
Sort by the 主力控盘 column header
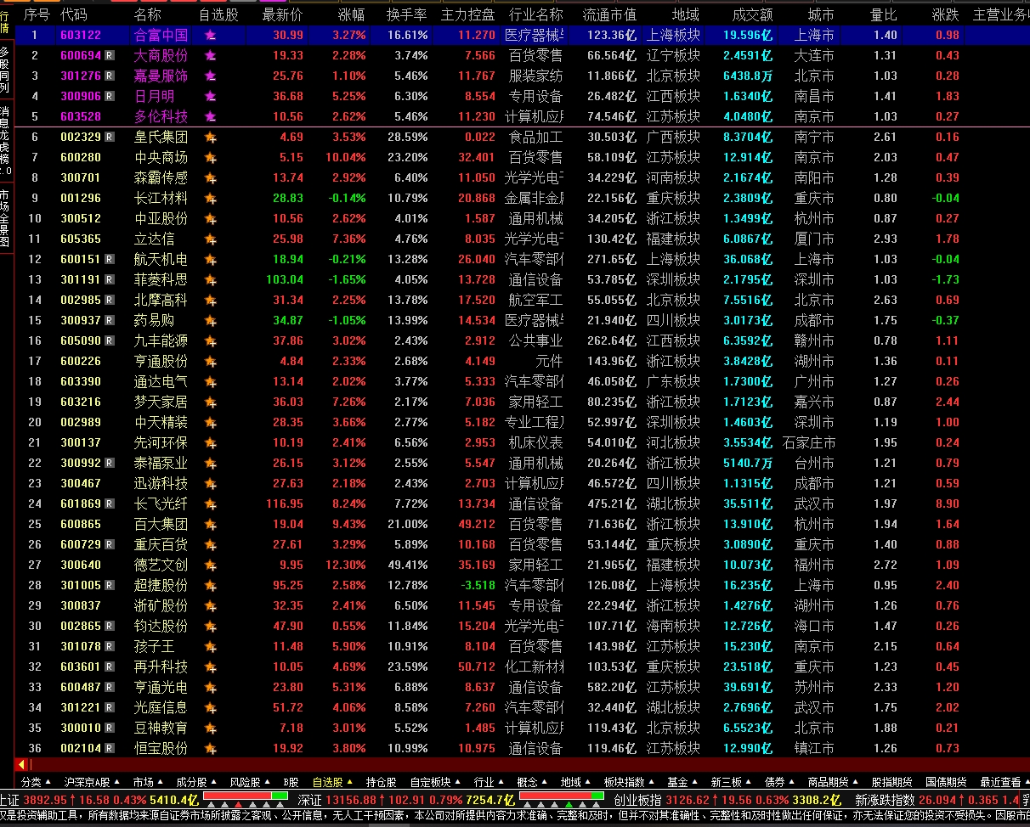pyautogui.click(x=467, y=14)
